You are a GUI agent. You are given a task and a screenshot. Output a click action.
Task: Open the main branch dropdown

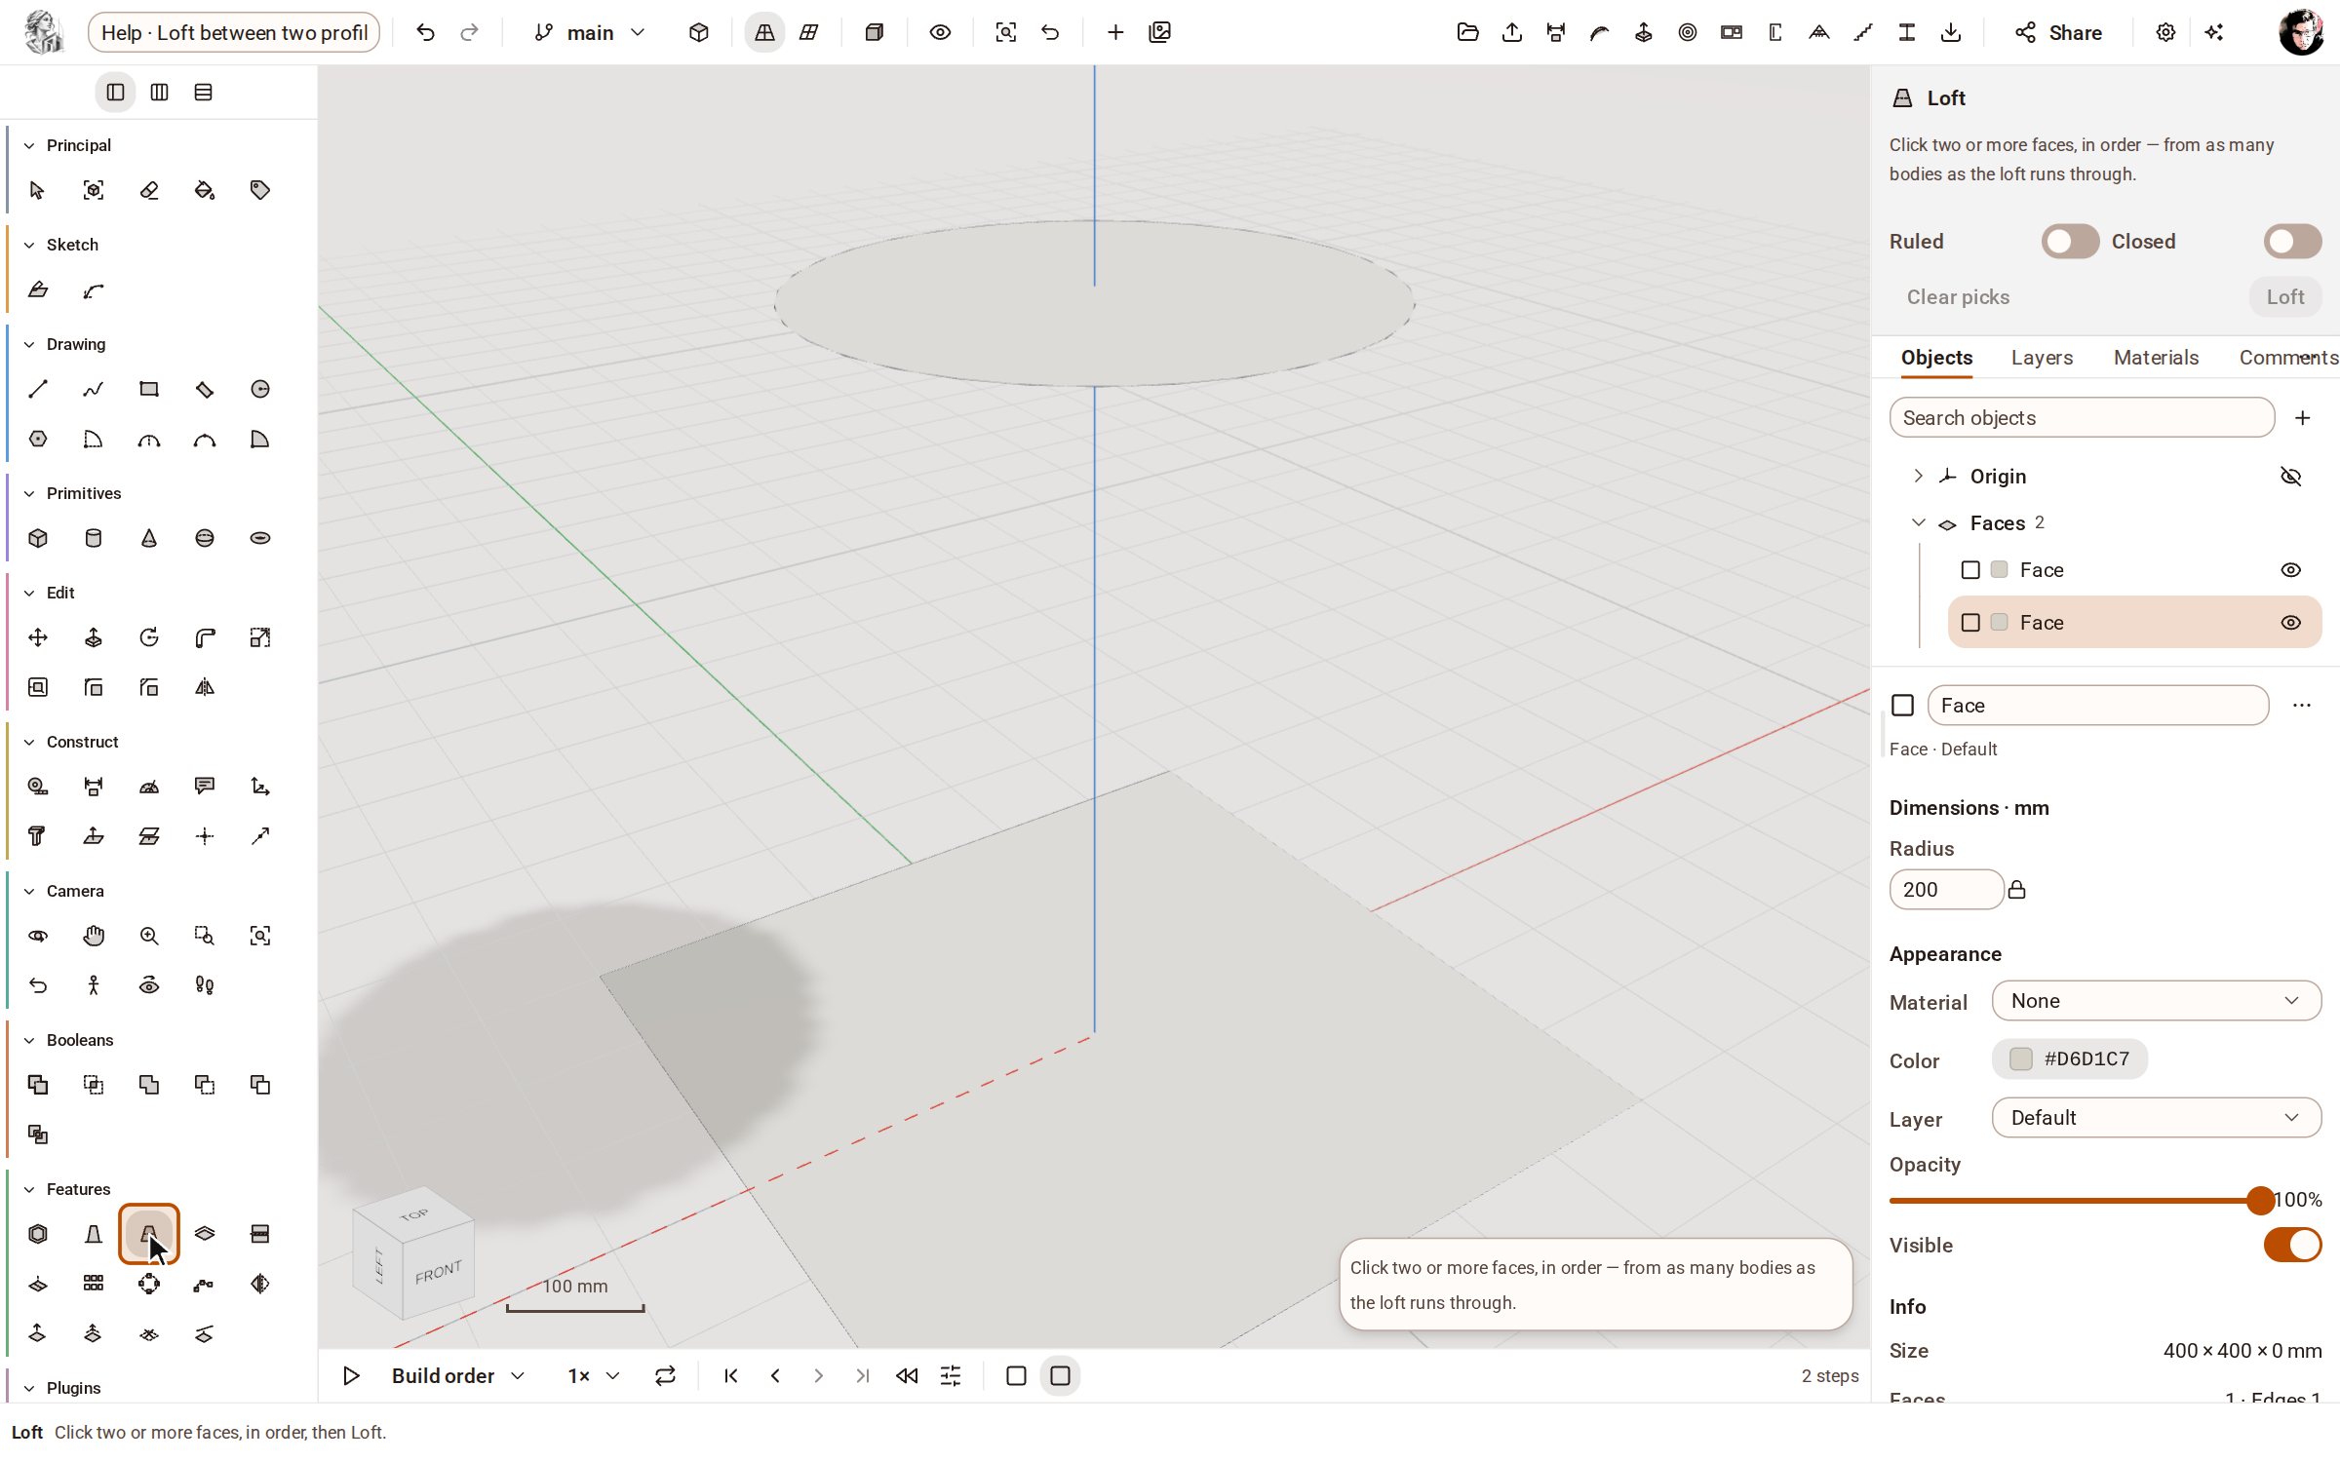[x=590, y=32]
